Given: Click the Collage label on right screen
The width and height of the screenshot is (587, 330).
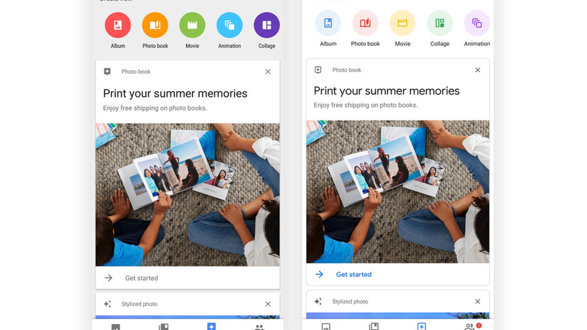Looking at the screenshot, I should click(x=440, y=44).
